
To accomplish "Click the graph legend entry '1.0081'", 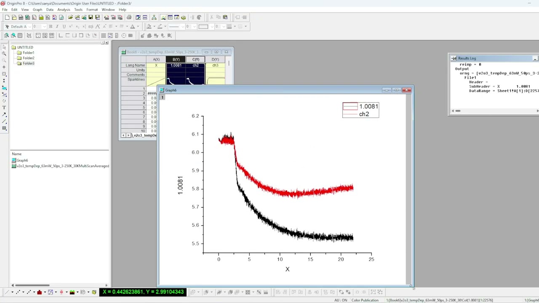I will coord(368,106).
